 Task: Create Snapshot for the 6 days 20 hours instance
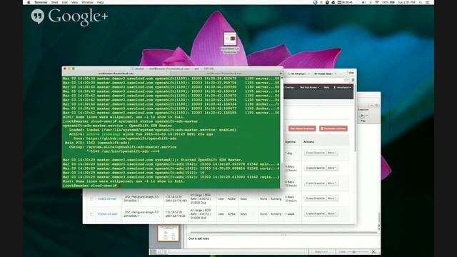click(315, 198)
